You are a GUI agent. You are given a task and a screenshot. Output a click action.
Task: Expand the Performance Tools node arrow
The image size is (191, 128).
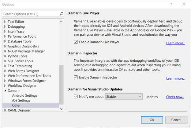pyautogui.click(x=5, y=36)
